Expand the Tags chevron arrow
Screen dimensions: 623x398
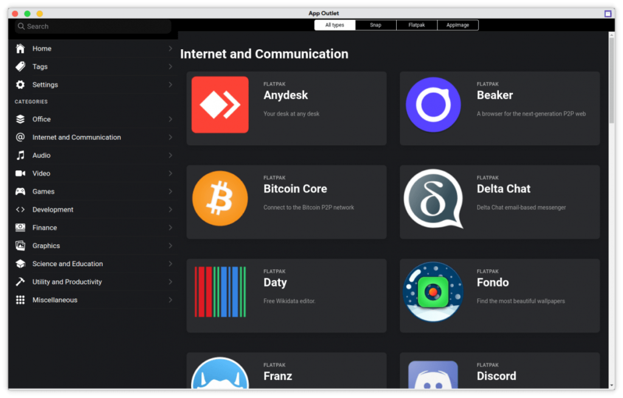click(170, 67)
